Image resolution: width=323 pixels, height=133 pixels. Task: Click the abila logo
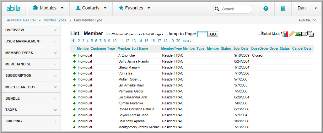(14, 8)
